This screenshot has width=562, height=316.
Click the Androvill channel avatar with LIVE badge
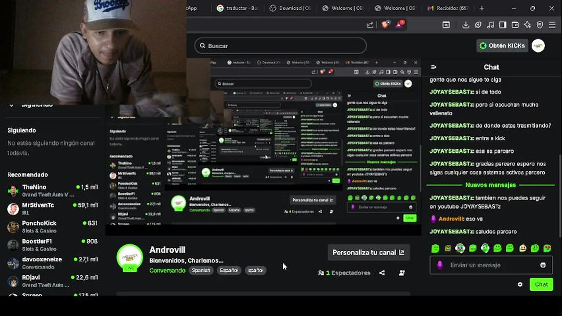tap(129, 258)
